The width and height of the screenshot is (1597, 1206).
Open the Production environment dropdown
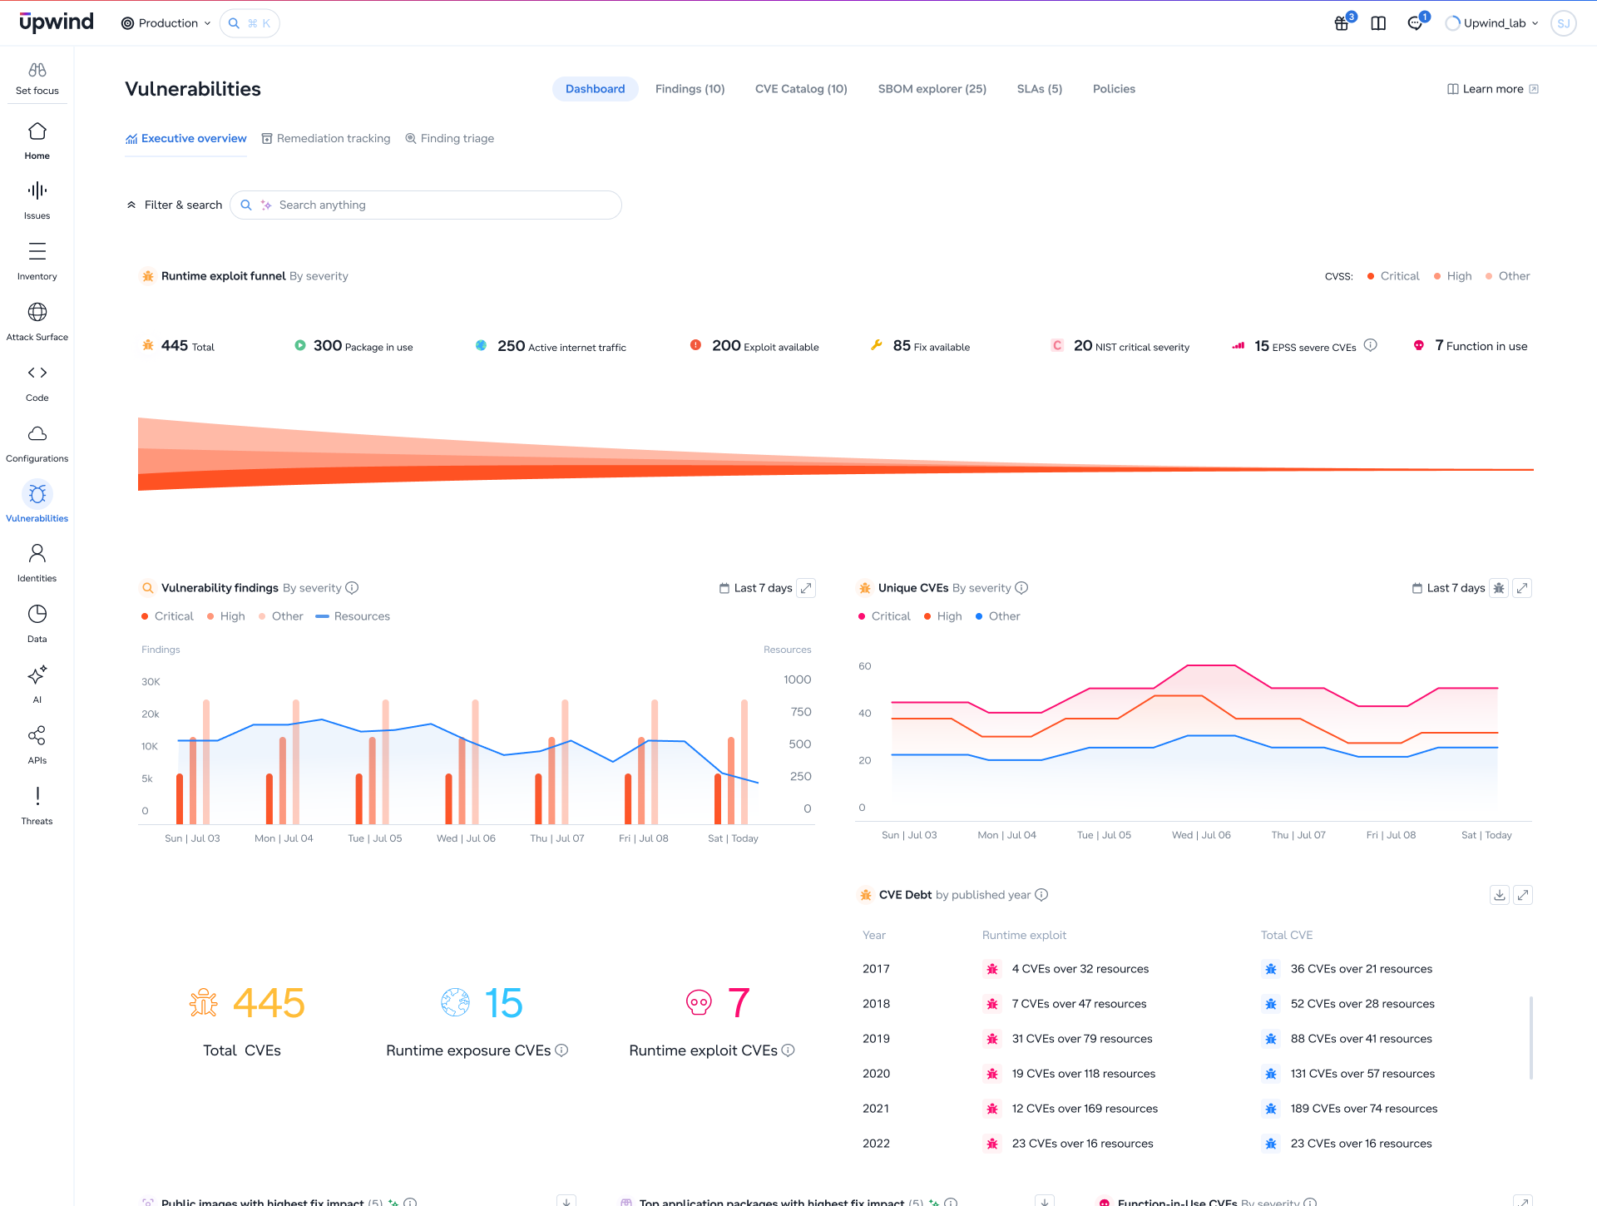166,23
